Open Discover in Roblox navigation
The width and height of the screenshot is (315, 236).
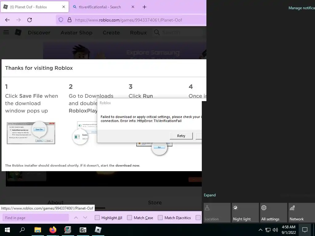tap(39, 33)
